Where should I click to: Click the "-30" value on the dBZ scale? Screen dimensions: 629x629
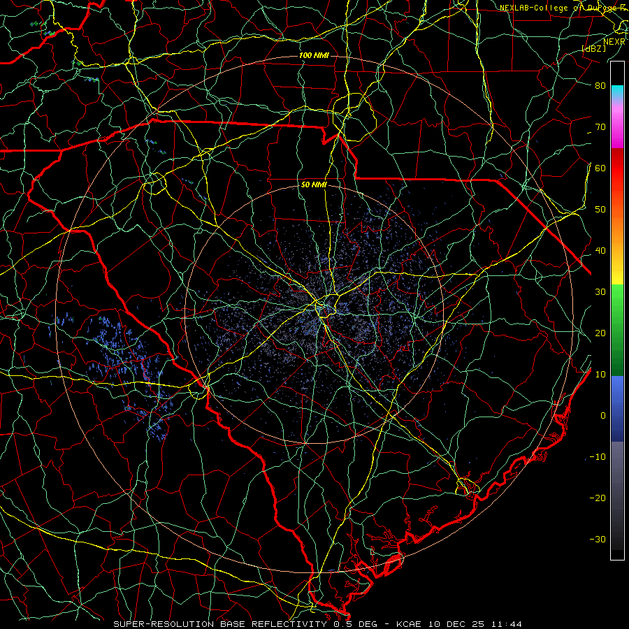click(x=598, y=539)
